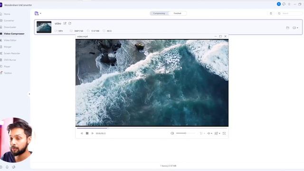The image size is (304, 171).
Task: Click the rename edit icon next to video
Action: tap(65, 23)
